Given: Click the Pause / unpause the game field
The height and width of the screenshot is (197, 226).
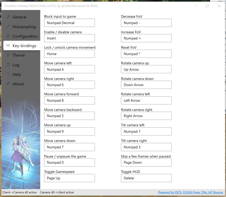Looking at the screenshot, I should 69,162.
